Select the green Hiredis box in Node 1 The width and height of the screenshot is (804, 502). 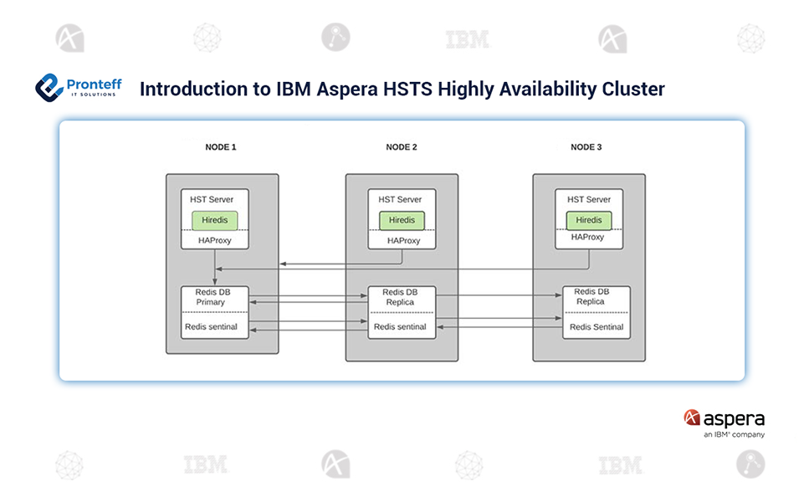click(214, 220)
